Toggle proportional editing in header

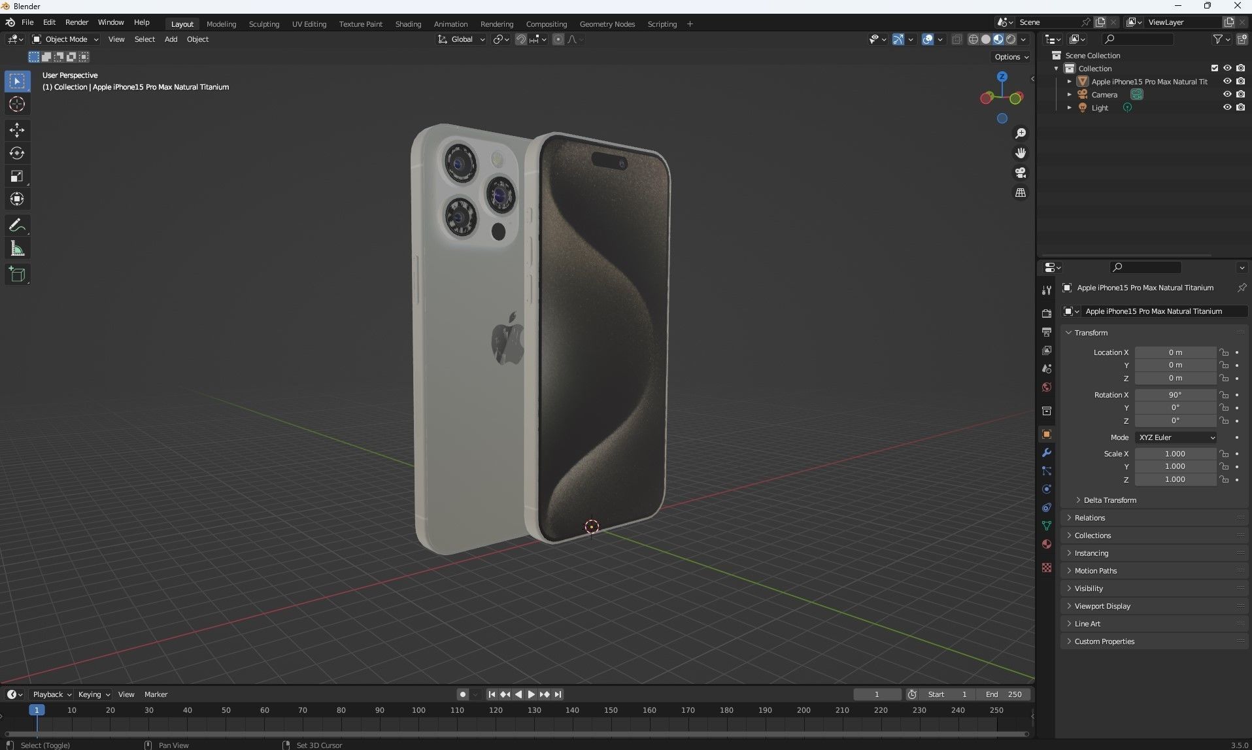[x=558, y=39]
